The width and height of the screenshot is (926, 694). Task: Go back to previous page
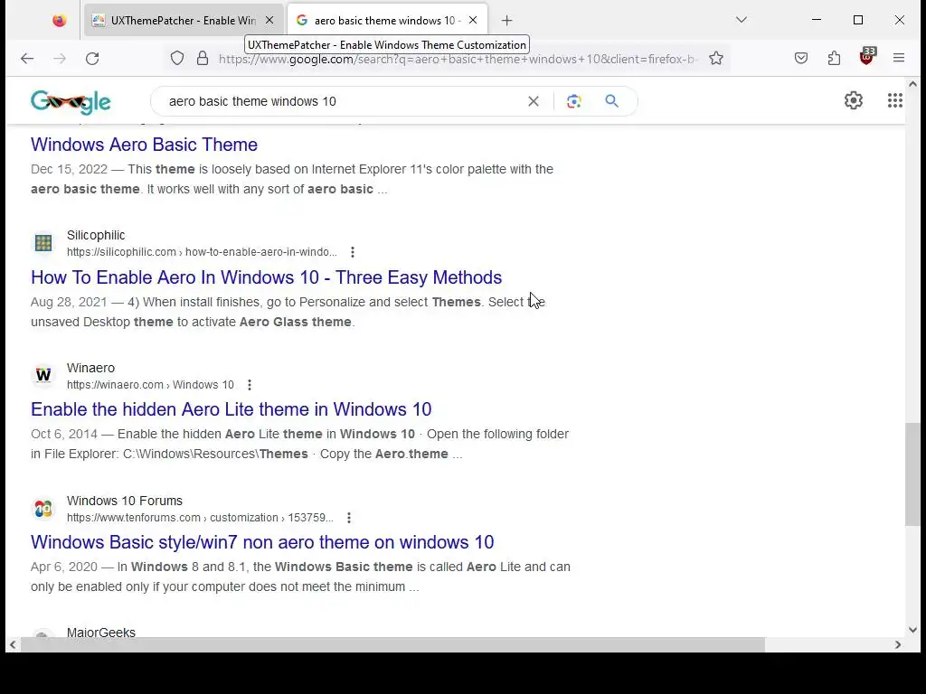27,59
